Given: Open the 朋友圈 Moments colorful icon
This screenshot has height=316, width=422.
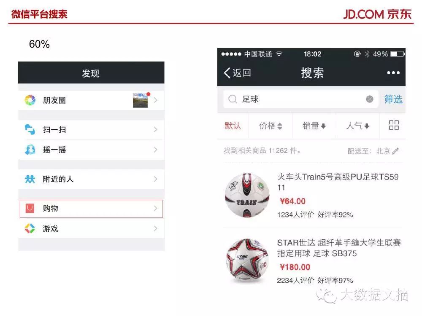Looking at the screenshot, I should (30, 100).
